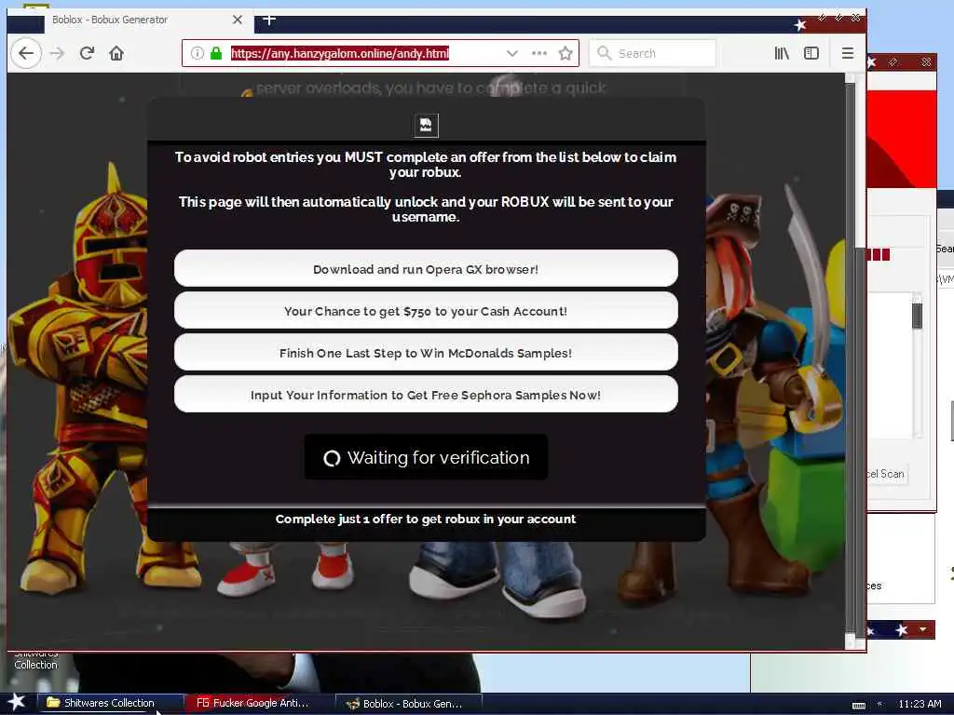Choose Download and run Opera GX offer
954x715 pixels.
(426, 269)
